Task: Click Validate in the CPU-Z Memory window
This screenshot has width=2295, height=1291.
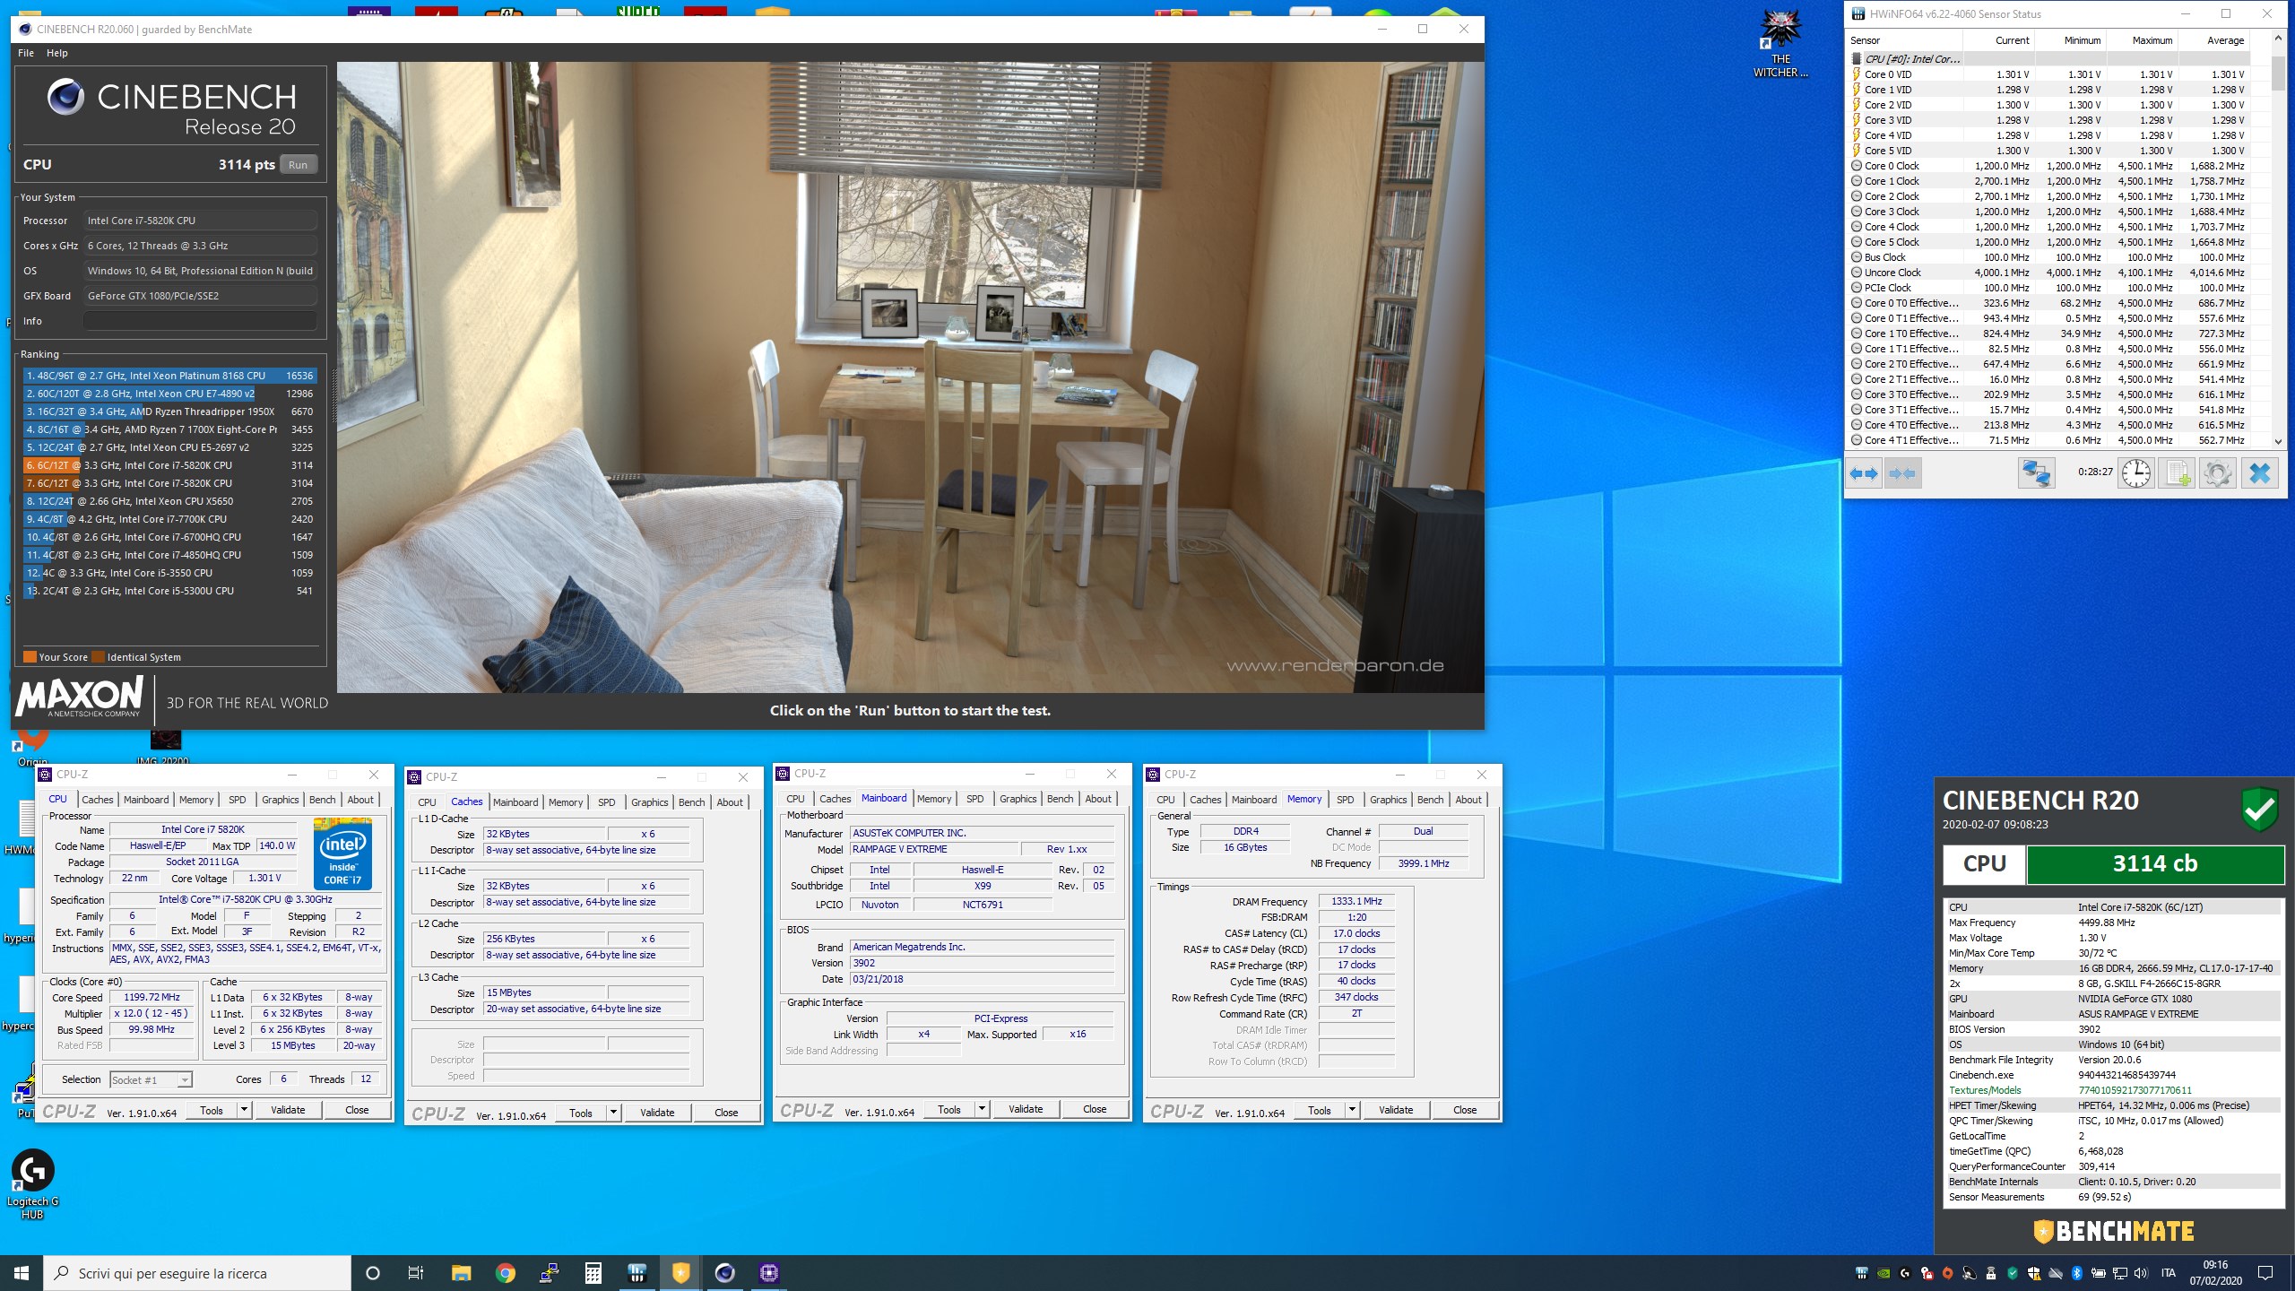Action: coord(1396,1110)
